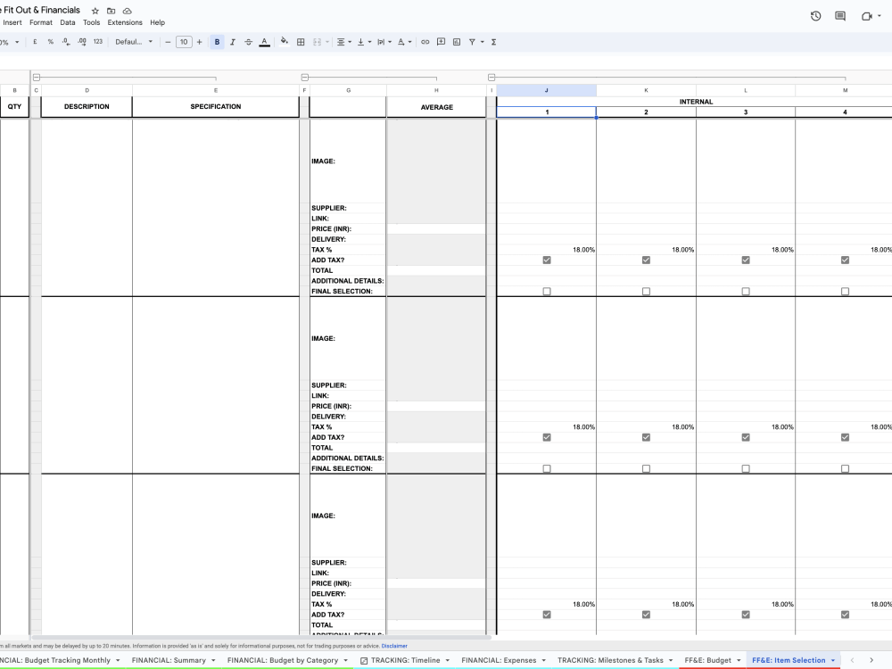
Task: Create a filter with the funnel icon
Action: click(471, 41)
